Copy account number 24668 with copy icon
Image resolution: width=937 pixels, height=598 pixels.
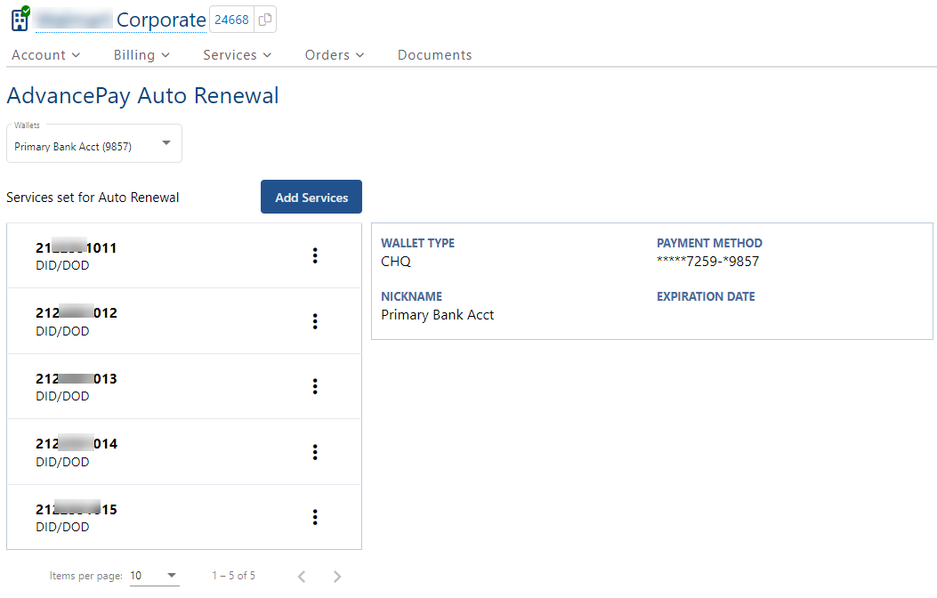tap(265, 20)
